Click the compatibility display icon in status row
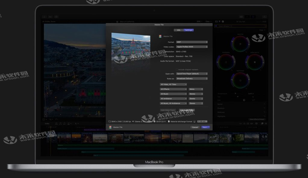This screenshot has width=308, height=178. [194, 121]
